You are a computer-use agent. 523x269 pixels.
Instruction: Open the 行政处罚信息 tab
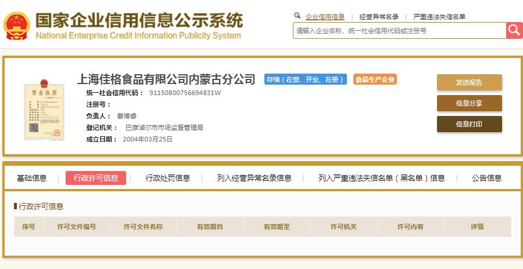point(168,178)
